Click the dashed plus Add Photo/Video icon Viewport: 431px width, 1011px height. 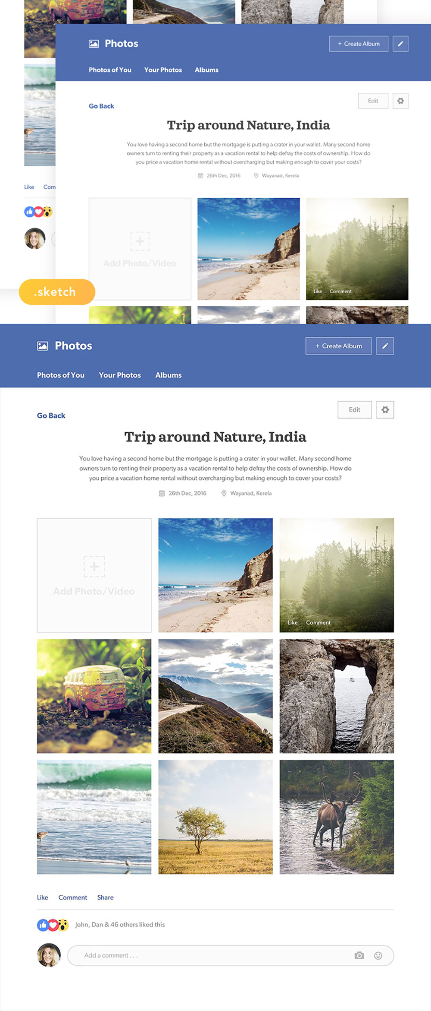pyautogui.click(x=94, y=567)
